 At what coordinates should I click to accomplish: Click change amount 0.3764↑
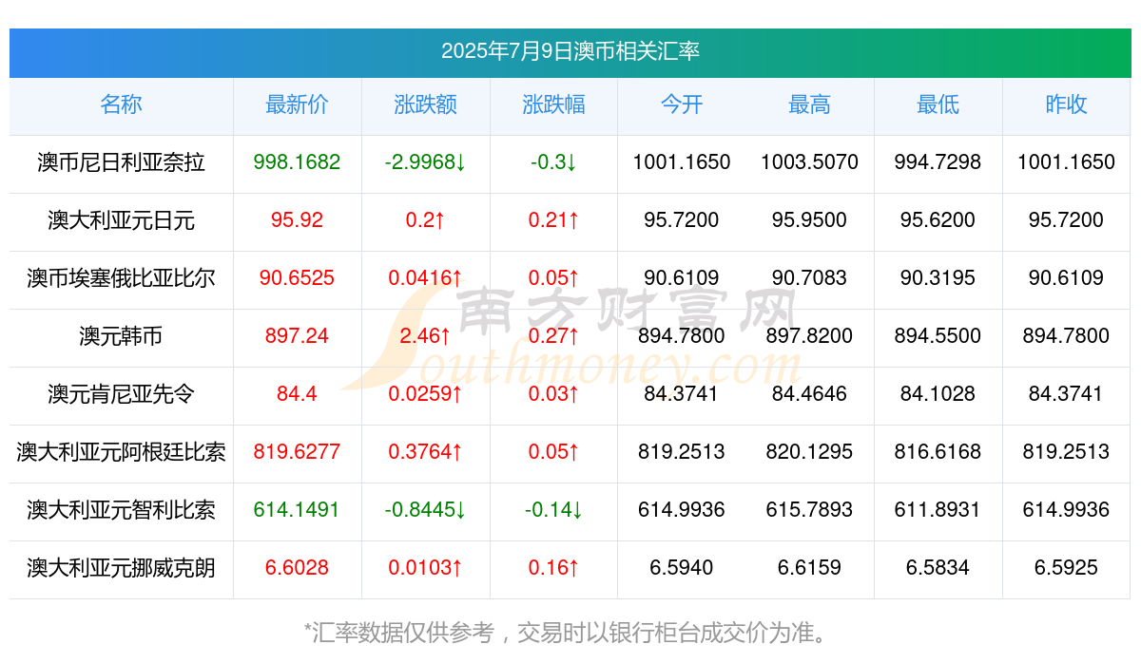tap(425, 452)
